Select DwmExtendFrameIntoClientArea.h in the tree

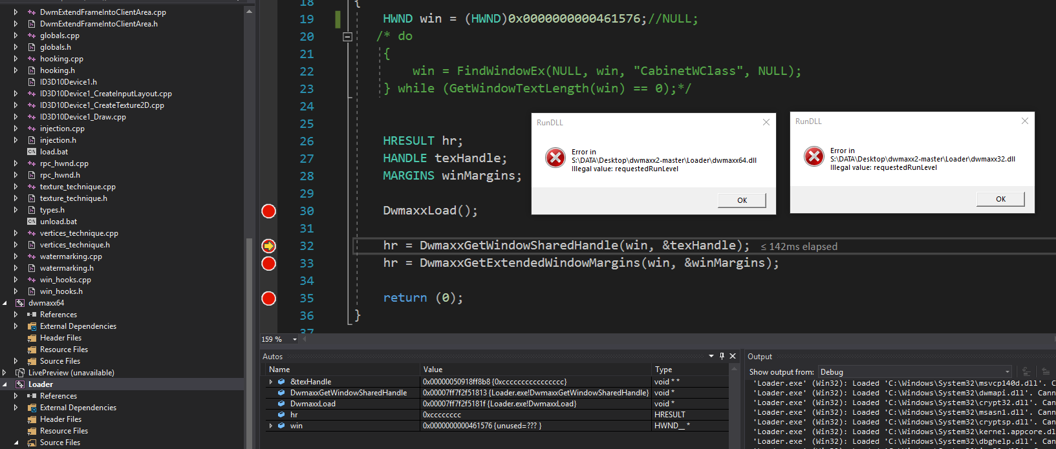[99, 24]
